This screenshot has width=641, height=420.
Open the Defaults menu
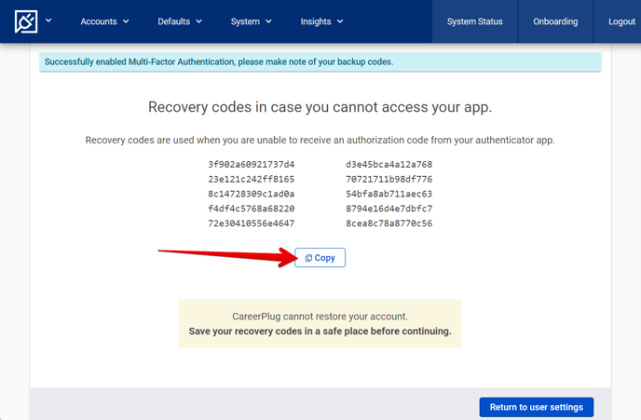pyautogui.click(x=180, y=21)
